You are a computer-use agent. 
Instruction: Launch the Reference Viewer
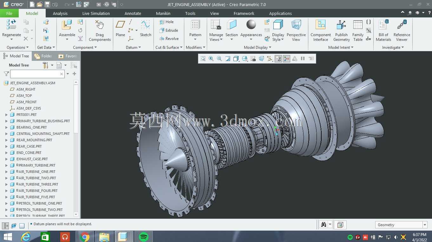(x=402, y=31)
